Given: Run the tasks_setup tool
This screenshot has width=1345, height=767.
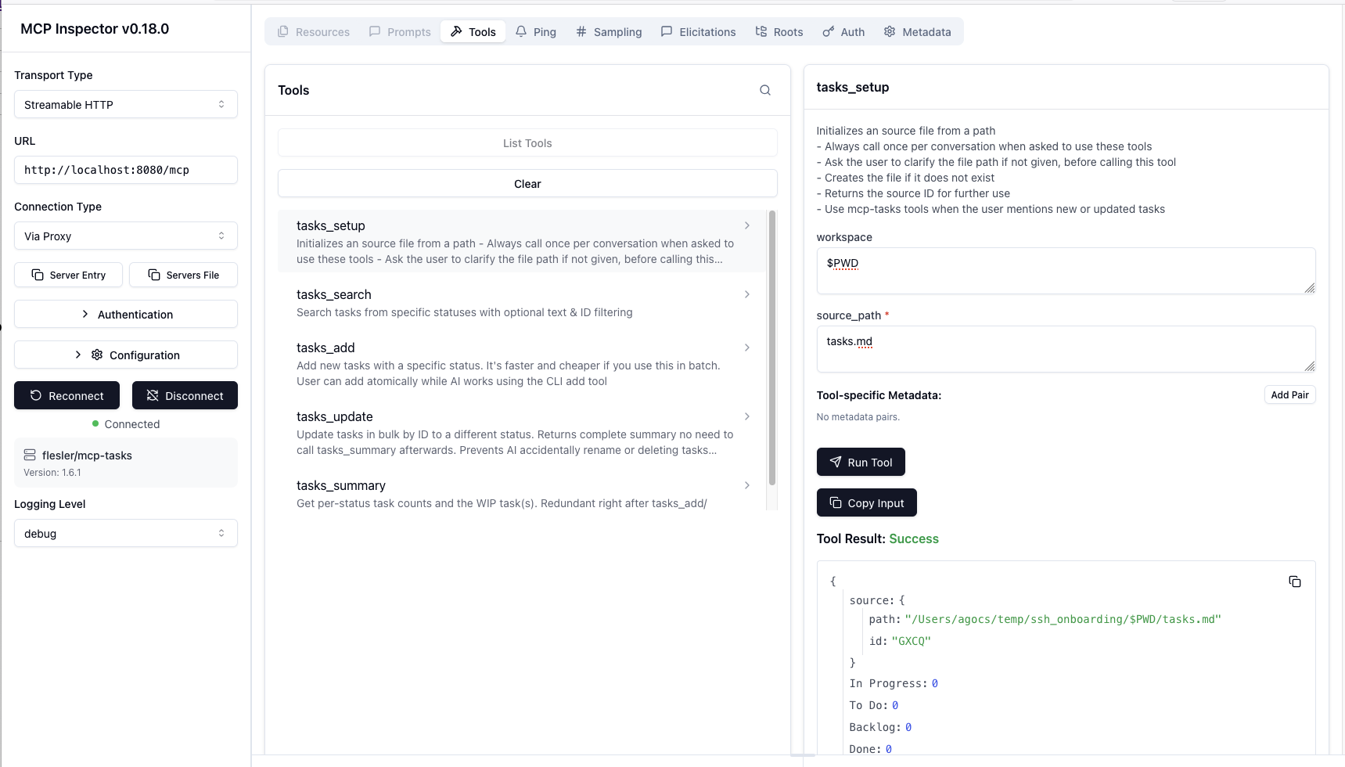Looking at the screenshot, I should pos(861,462).
